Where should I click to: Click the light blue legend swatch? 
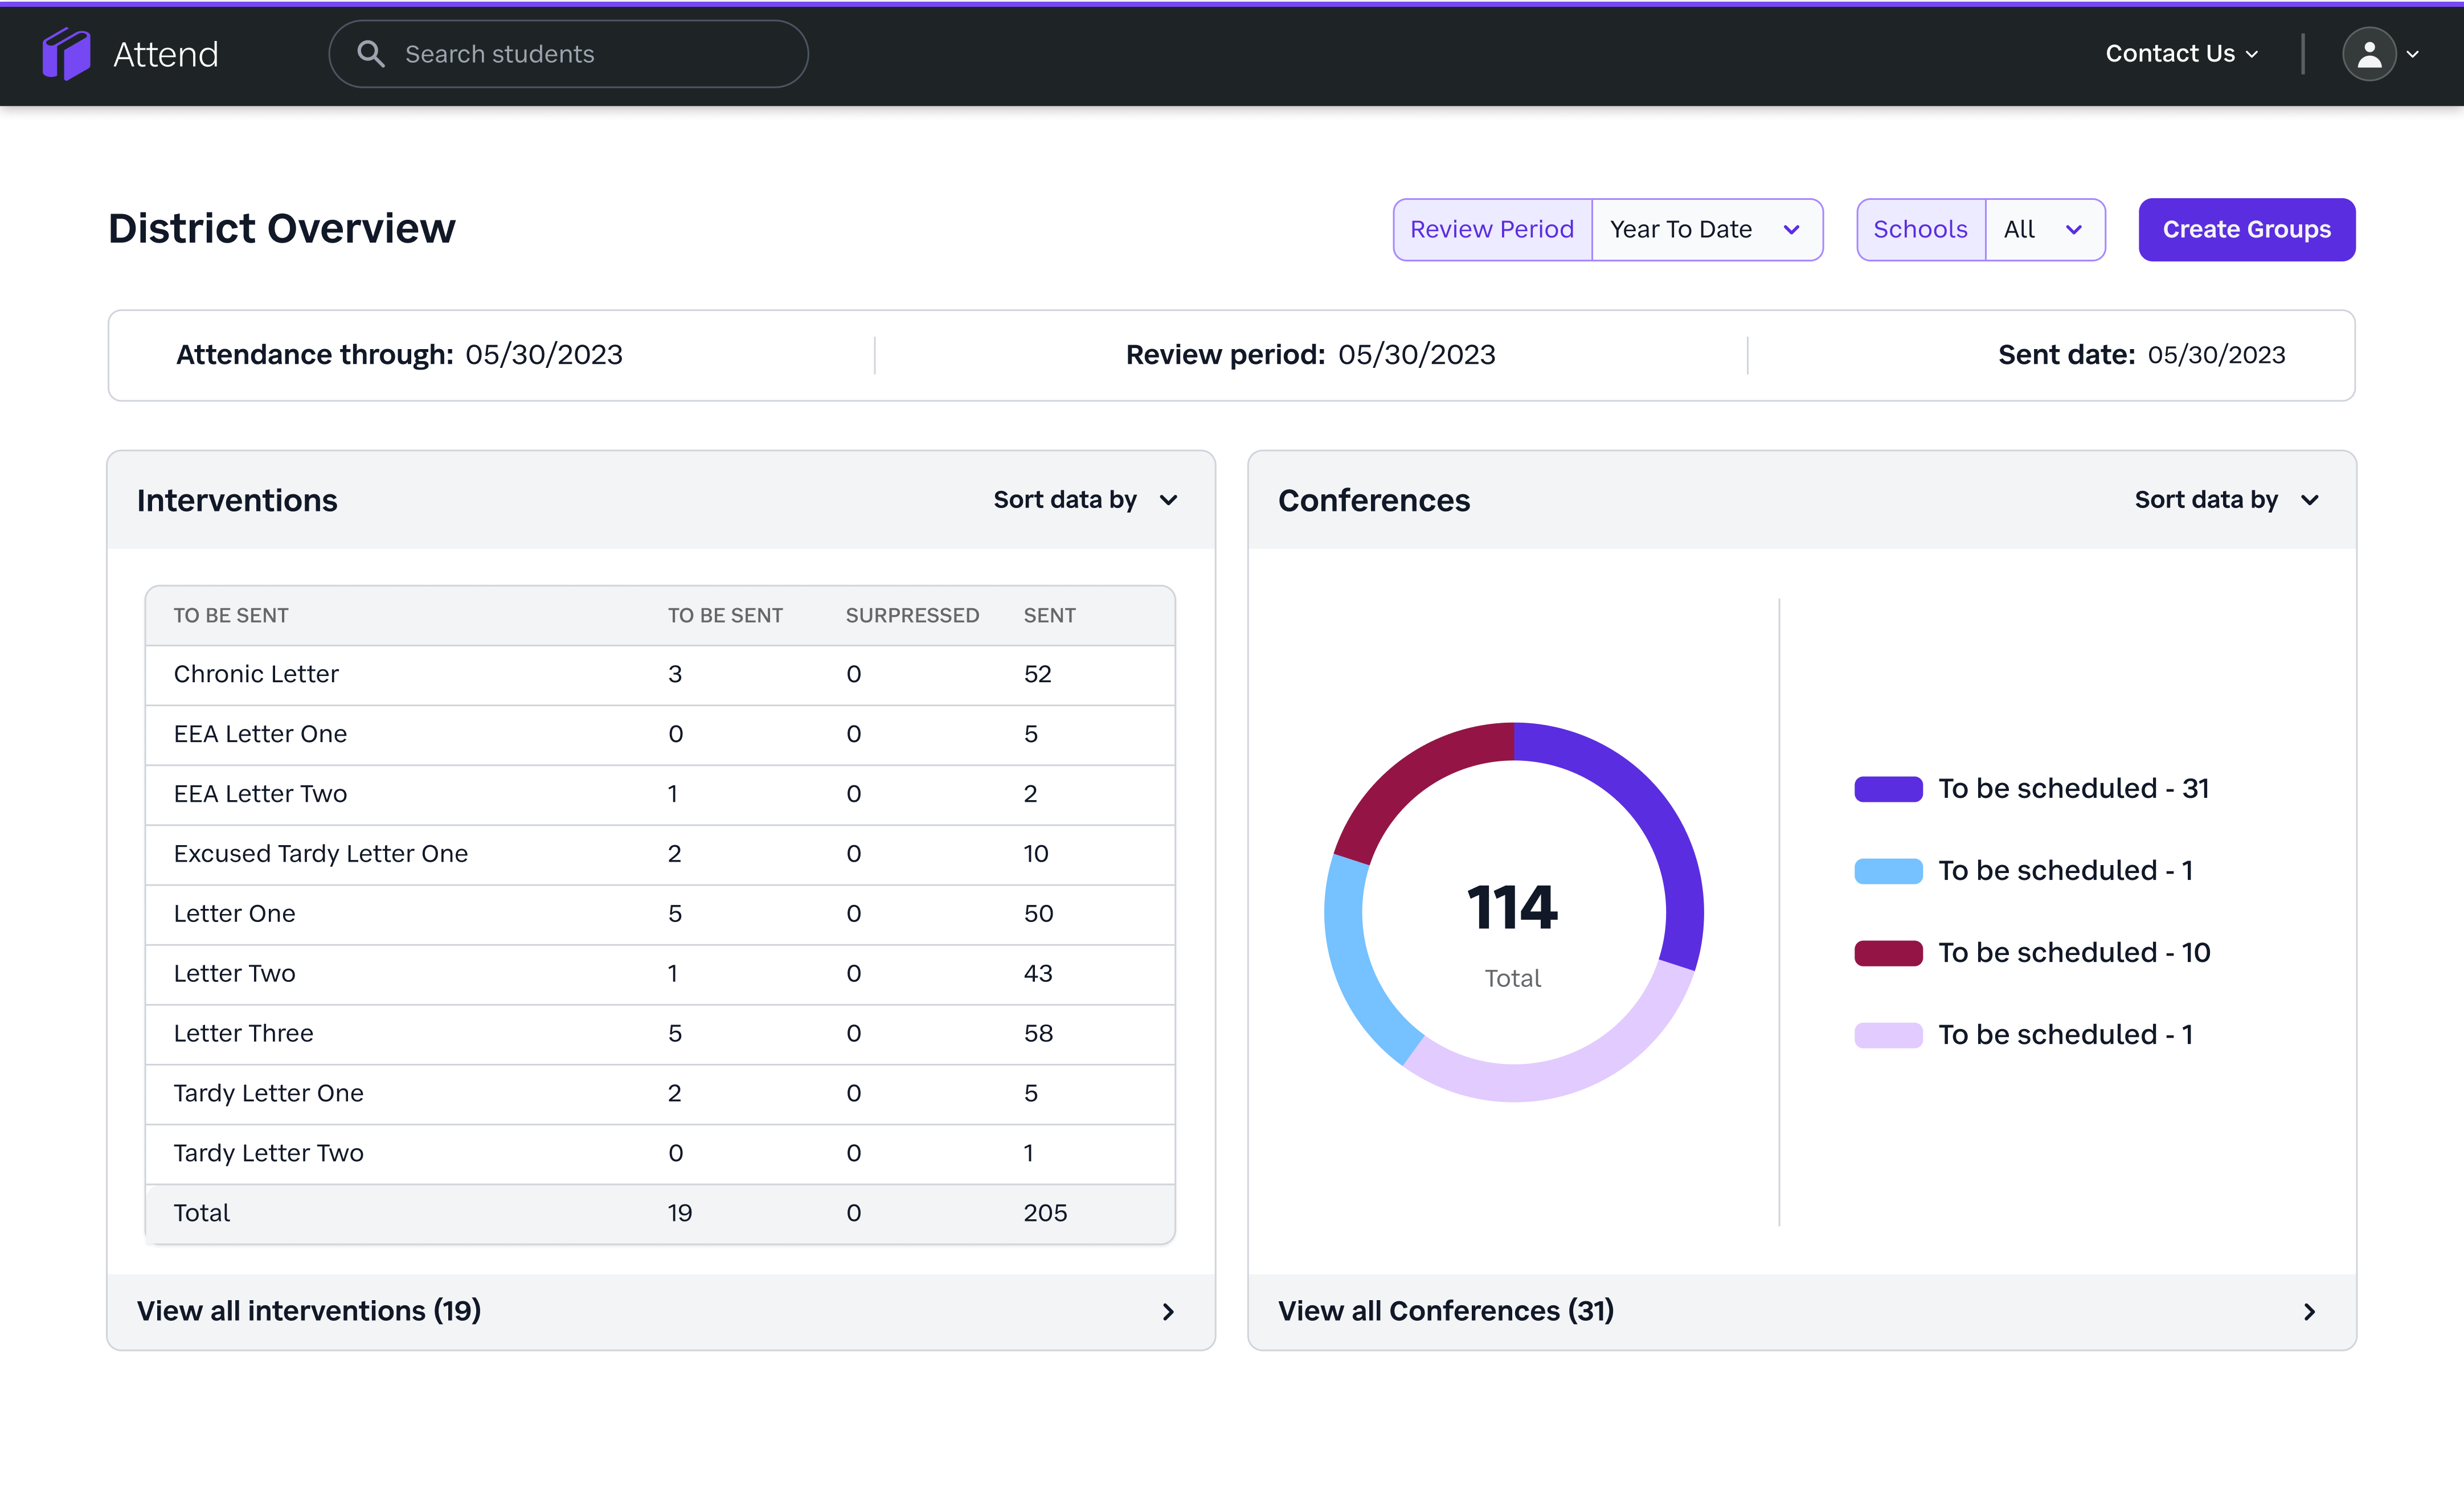coord(1888,871)
